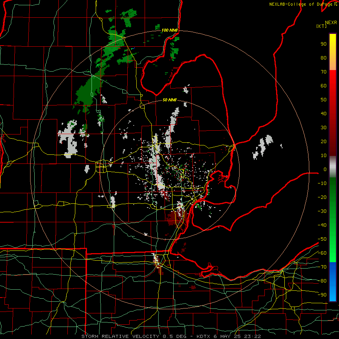Image resolution: width=339 pixels, height=339 pixels.
Task: Click the "[KT]" units label above the scale
Action: [321, 26]
